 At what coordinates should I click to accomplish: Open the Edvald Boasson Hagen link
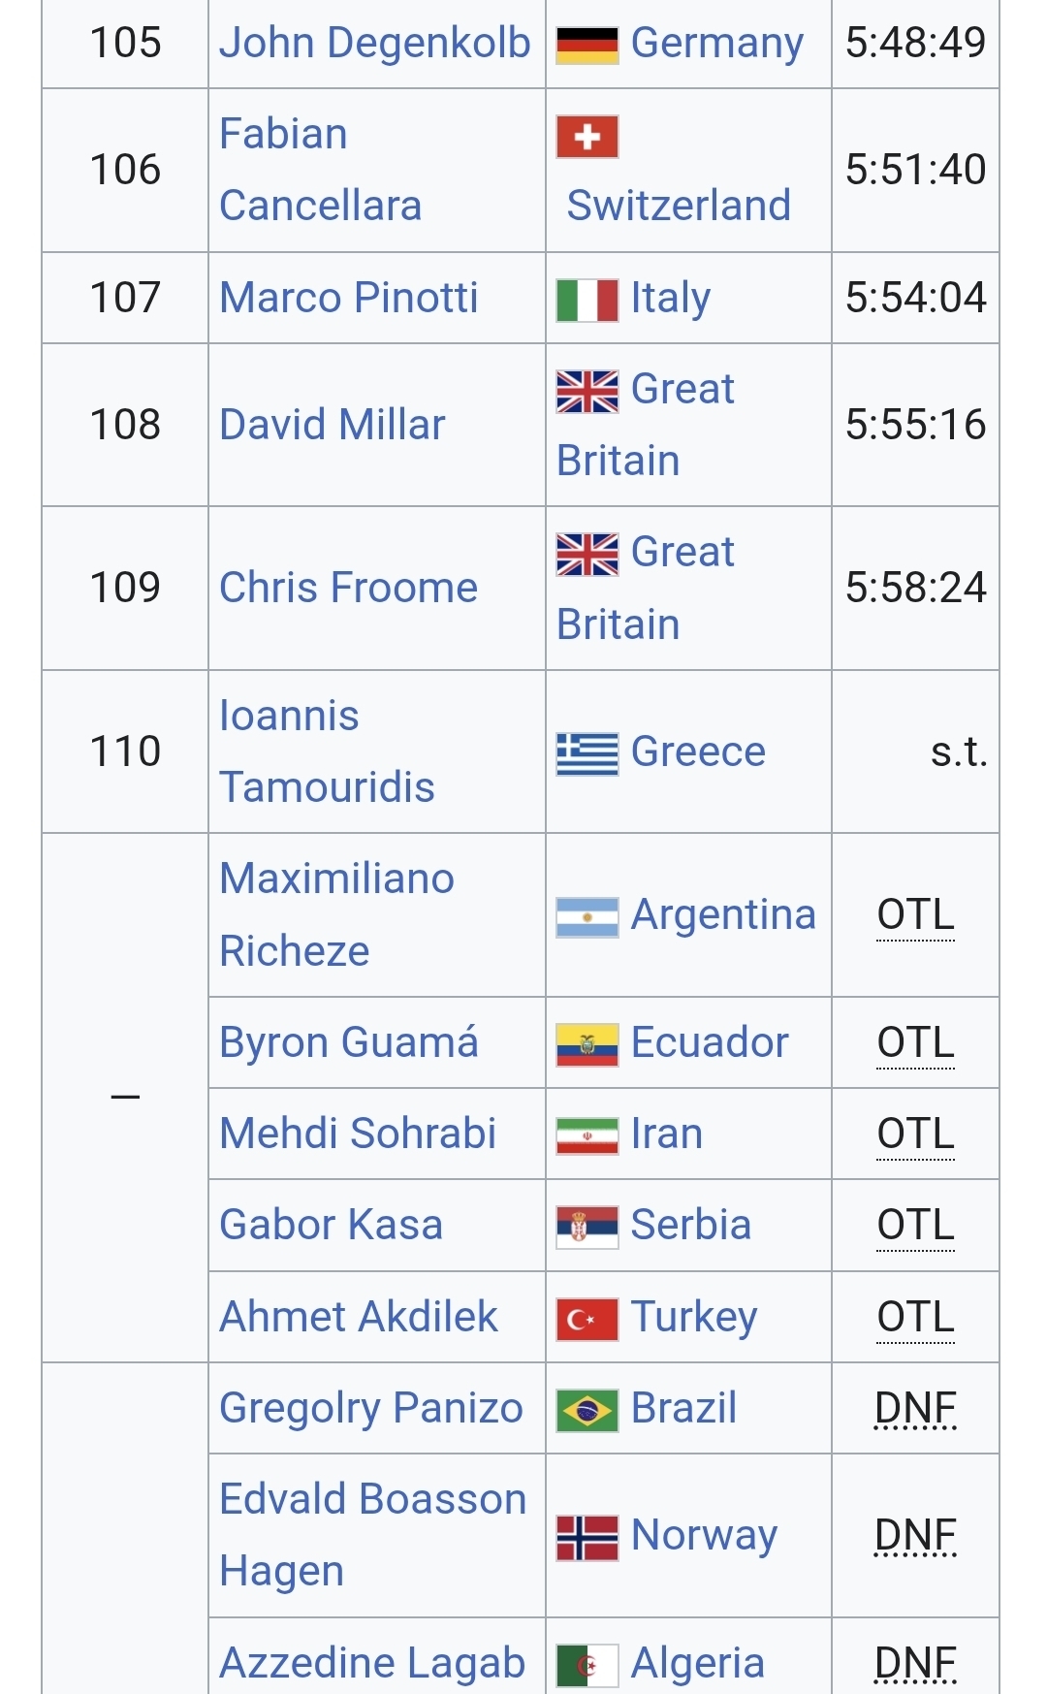[x=372, y=1535]
